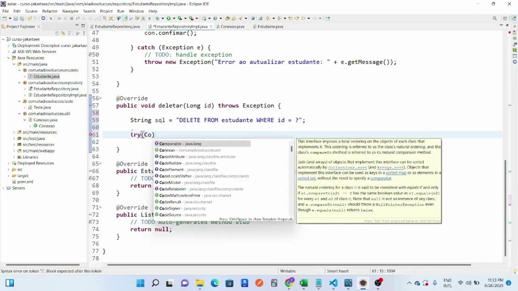Follow the 'sorted map' link in Javadoc

tap(396, 173)
